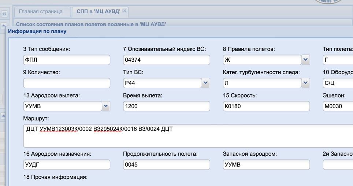The height and width of the screenshot is (186, 353).
Task: Switch to the Главная страница tab
Action: pyautogui.click(x=41, y=11)
